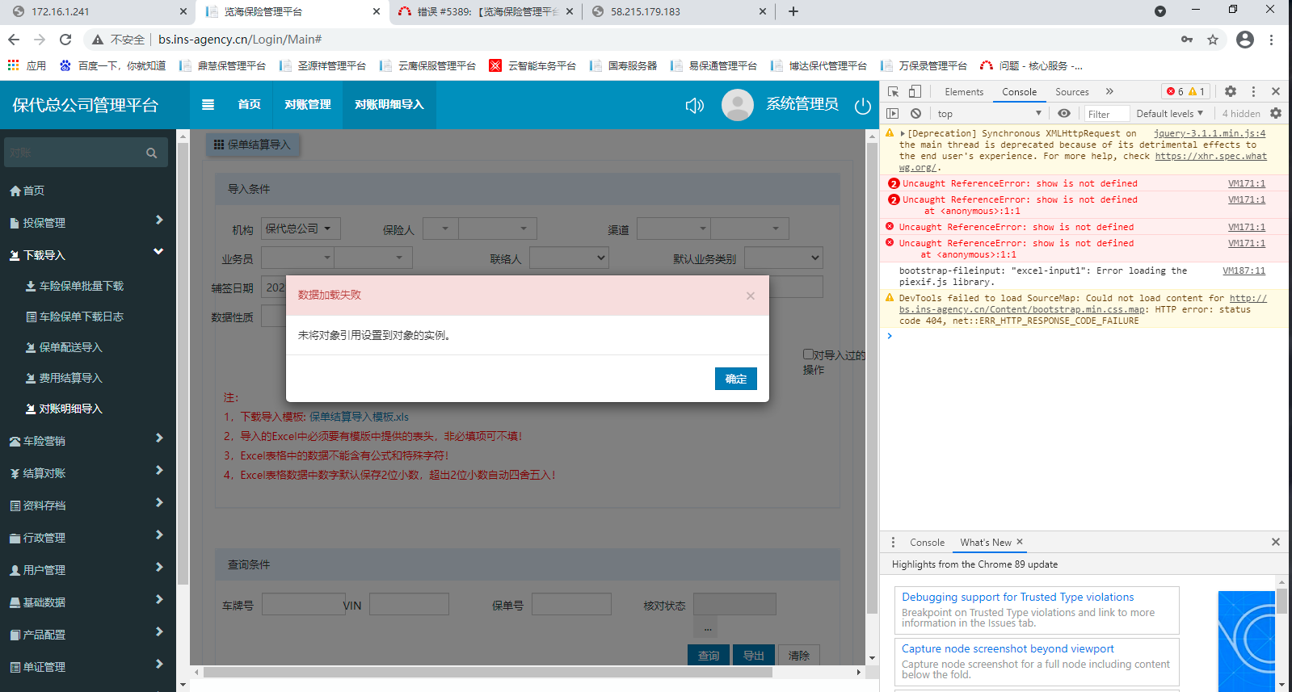Select the 首页 top navigation tab
The width and height of the screenshot is (1292, 692).
[x=249, y=105]
